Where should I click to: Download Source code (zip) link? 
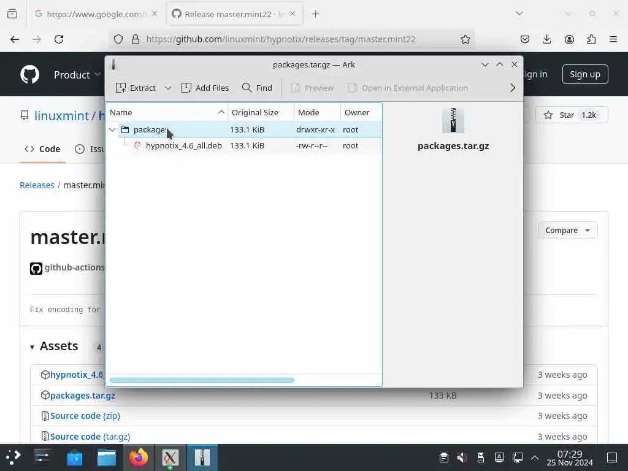coord(85,416)
